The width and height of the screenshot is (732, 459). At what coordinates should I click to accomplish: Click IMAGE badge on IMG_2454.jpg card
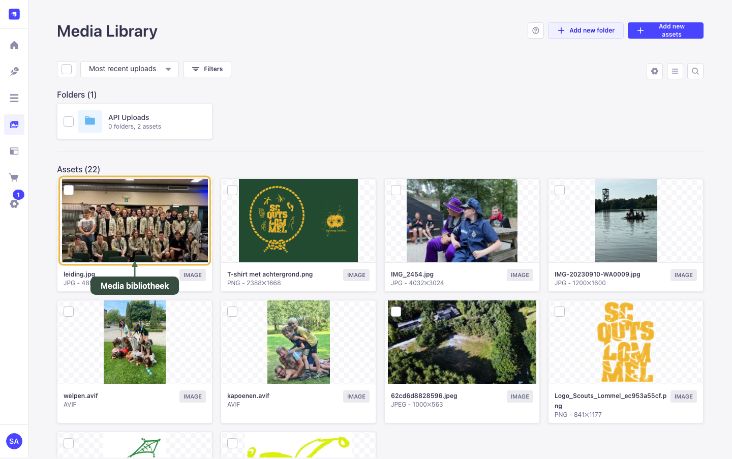click(520, 275)
